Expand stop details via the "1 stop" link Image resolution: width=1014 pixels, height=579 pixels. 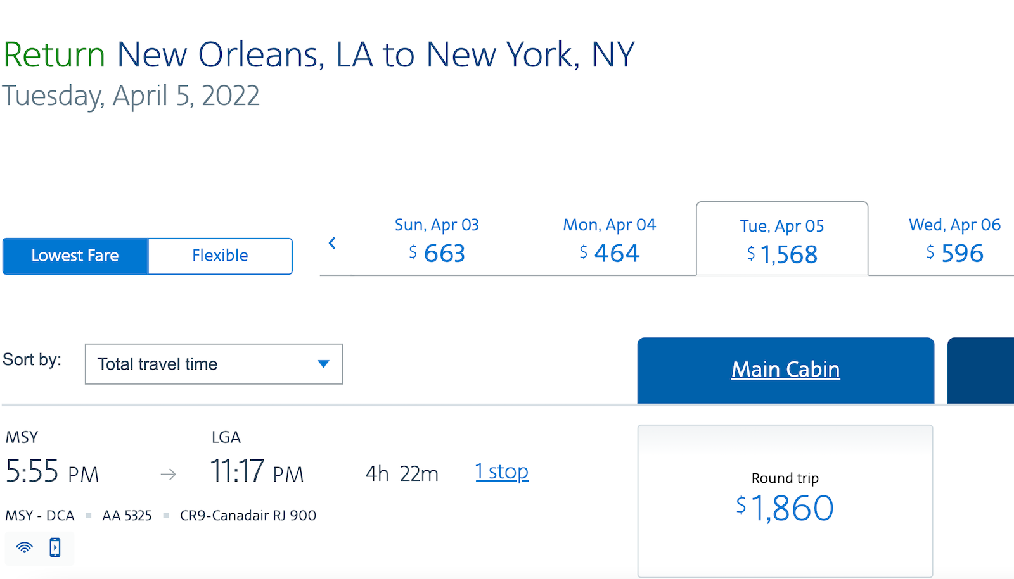pyautogui.click(x=501, y=471)
